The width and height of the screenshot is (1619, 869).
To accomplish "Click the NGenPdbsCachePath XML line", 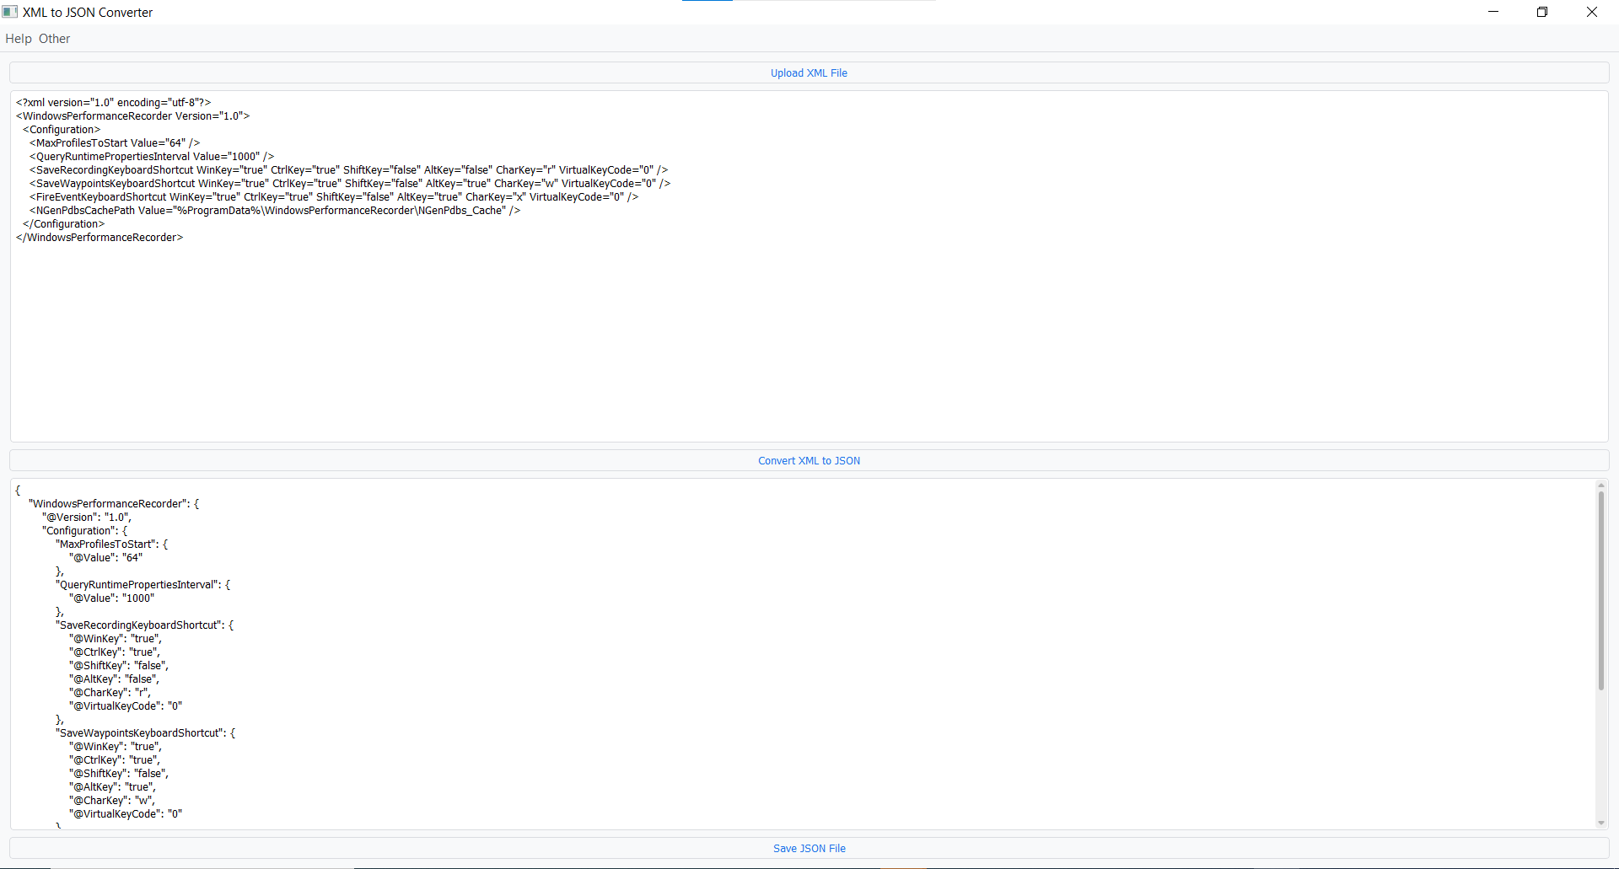I will pyautogui.click(x=275, y=211).
